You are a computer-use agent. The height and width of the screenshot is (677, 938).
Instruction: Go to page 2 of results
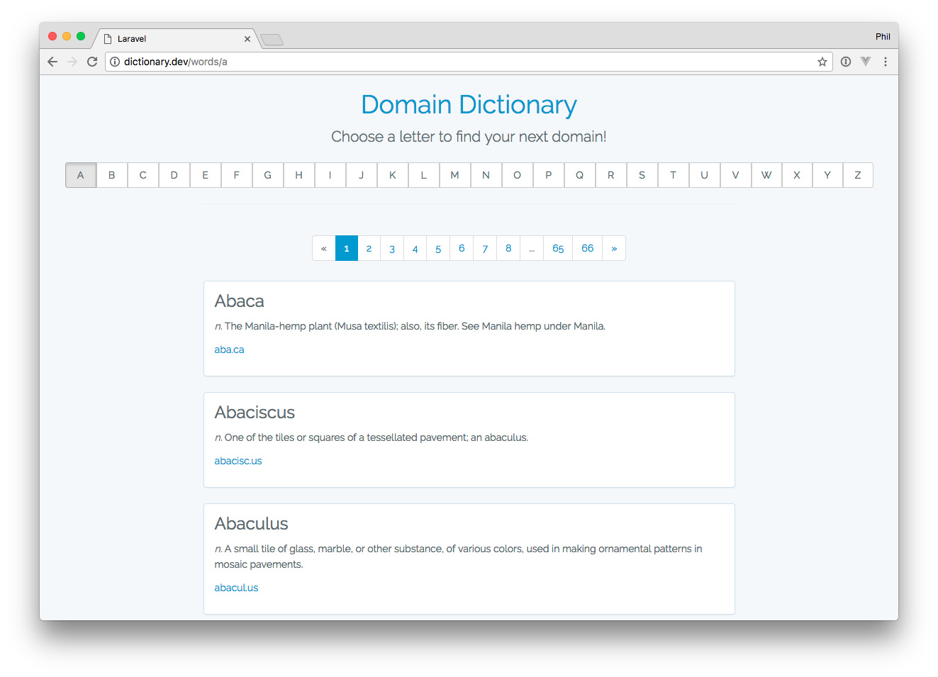[369, 248]
